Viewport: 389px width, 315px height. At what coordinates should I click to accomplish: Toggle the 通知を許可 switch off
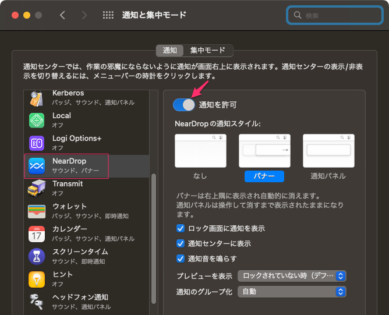[x=184, y=105]
